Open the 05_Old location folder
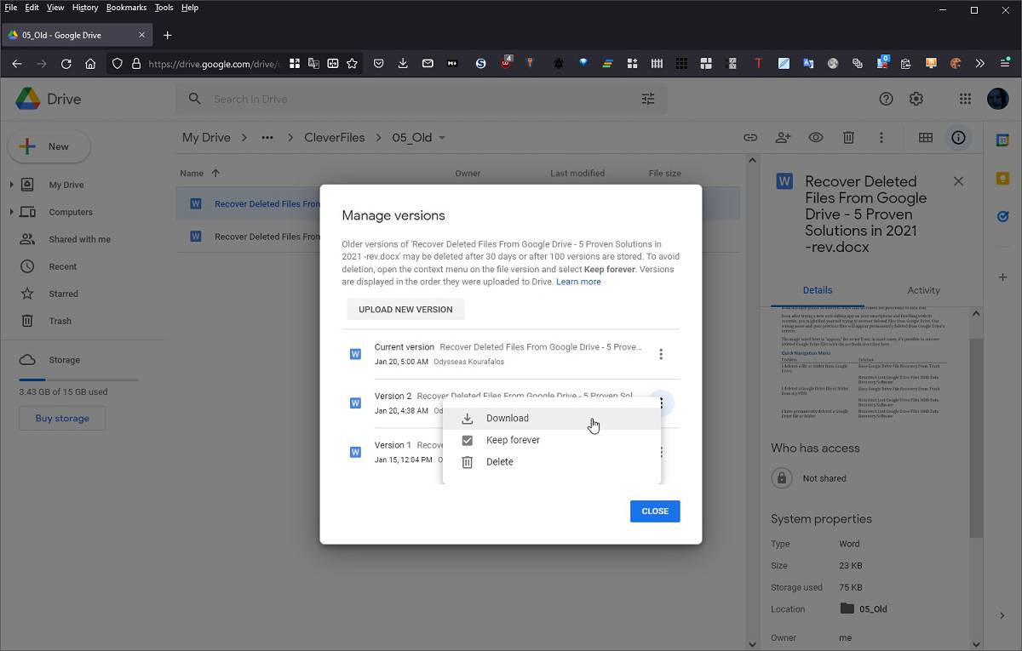This screenshot has width=1022, height=651. click(864, 608)
